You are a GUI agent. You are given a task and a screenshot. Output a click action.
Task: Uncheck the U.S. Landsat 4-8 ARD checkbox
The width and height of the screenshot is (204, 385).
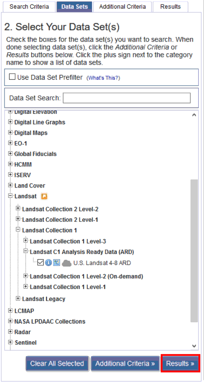pos(41,263)
